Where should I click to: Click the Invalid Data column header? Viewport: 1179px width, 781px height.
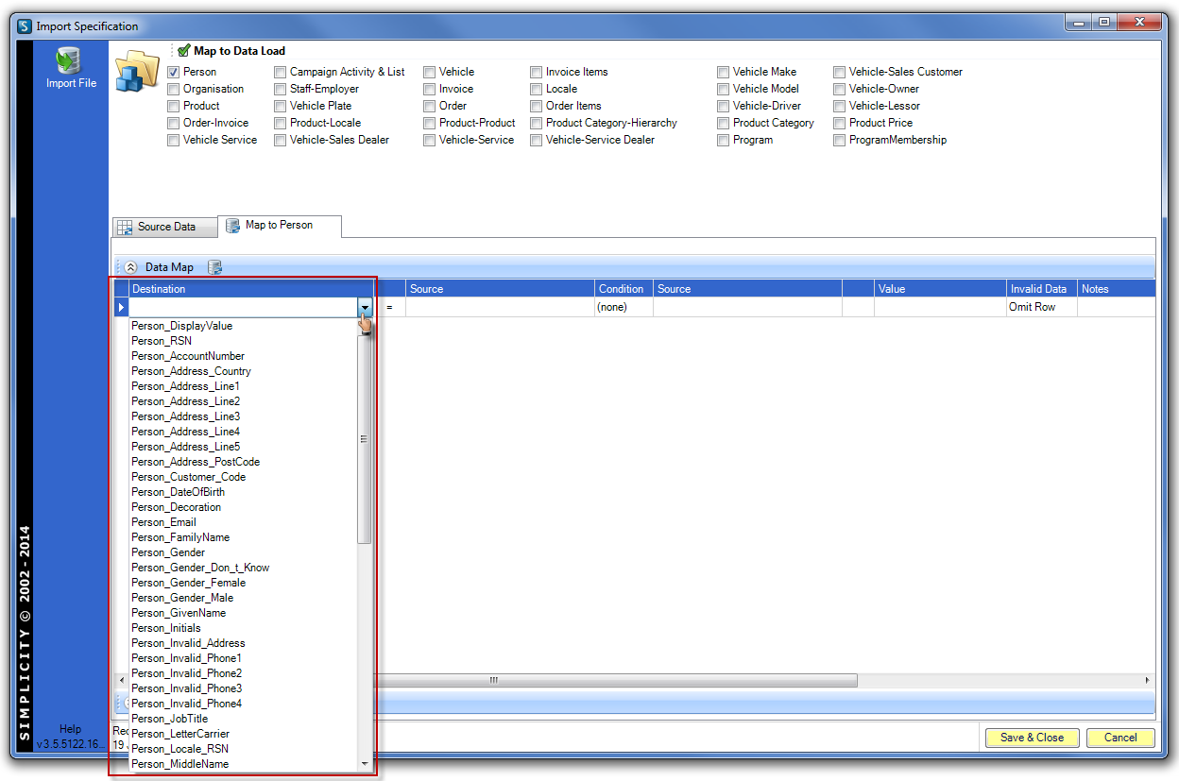1042,289
